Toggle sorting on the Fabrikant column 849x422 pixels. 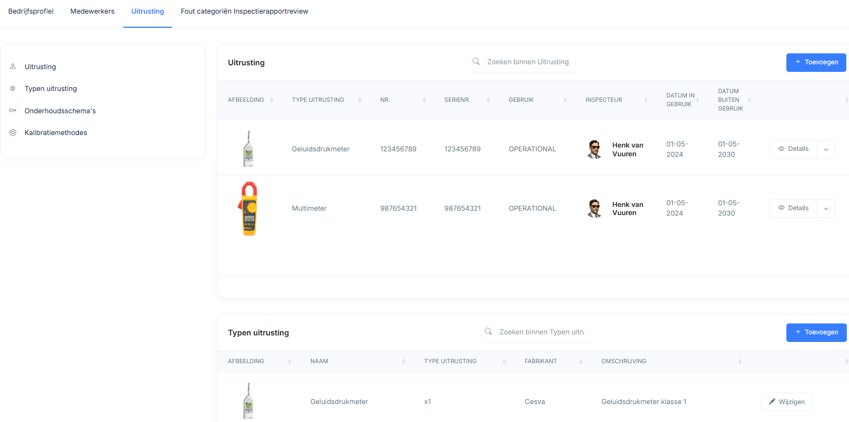(x=581, y=362)
